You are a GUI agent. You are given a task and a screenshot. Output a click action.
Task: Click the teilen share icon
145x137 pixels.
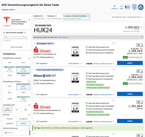[x=121, y=6]
